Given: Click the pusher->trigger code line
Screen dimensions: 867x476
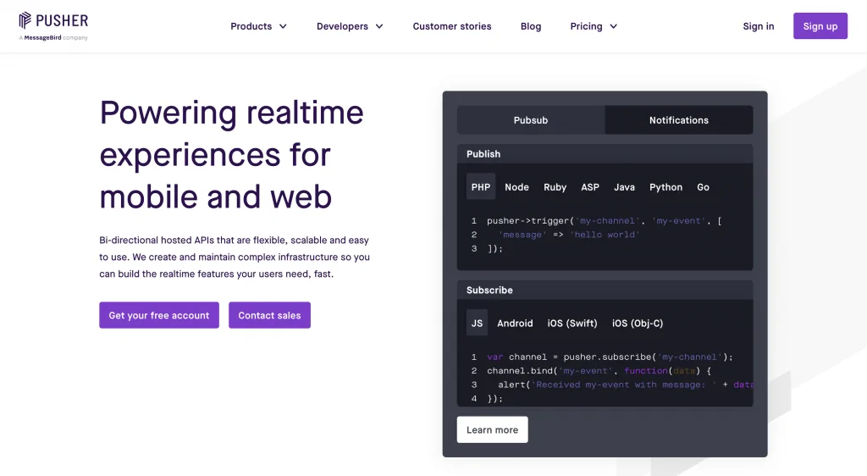Looking at the screenshot, I should pyautogui.click(x=604, y=220).
